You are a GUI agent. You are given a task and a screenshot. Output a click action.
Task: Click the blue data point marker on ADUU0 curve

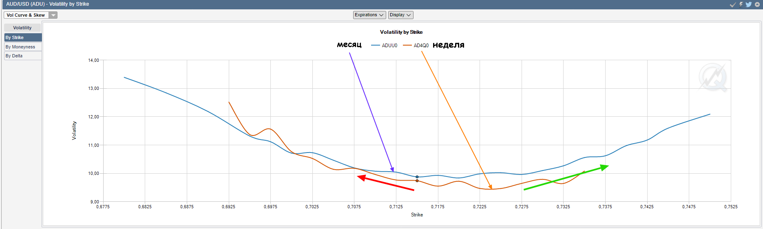[x=417, y=177]
